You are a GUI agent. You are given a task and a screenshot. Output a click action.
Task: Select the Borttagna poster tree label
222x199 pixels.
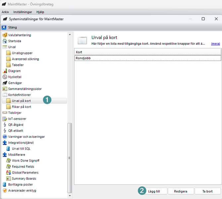(21, 184)
